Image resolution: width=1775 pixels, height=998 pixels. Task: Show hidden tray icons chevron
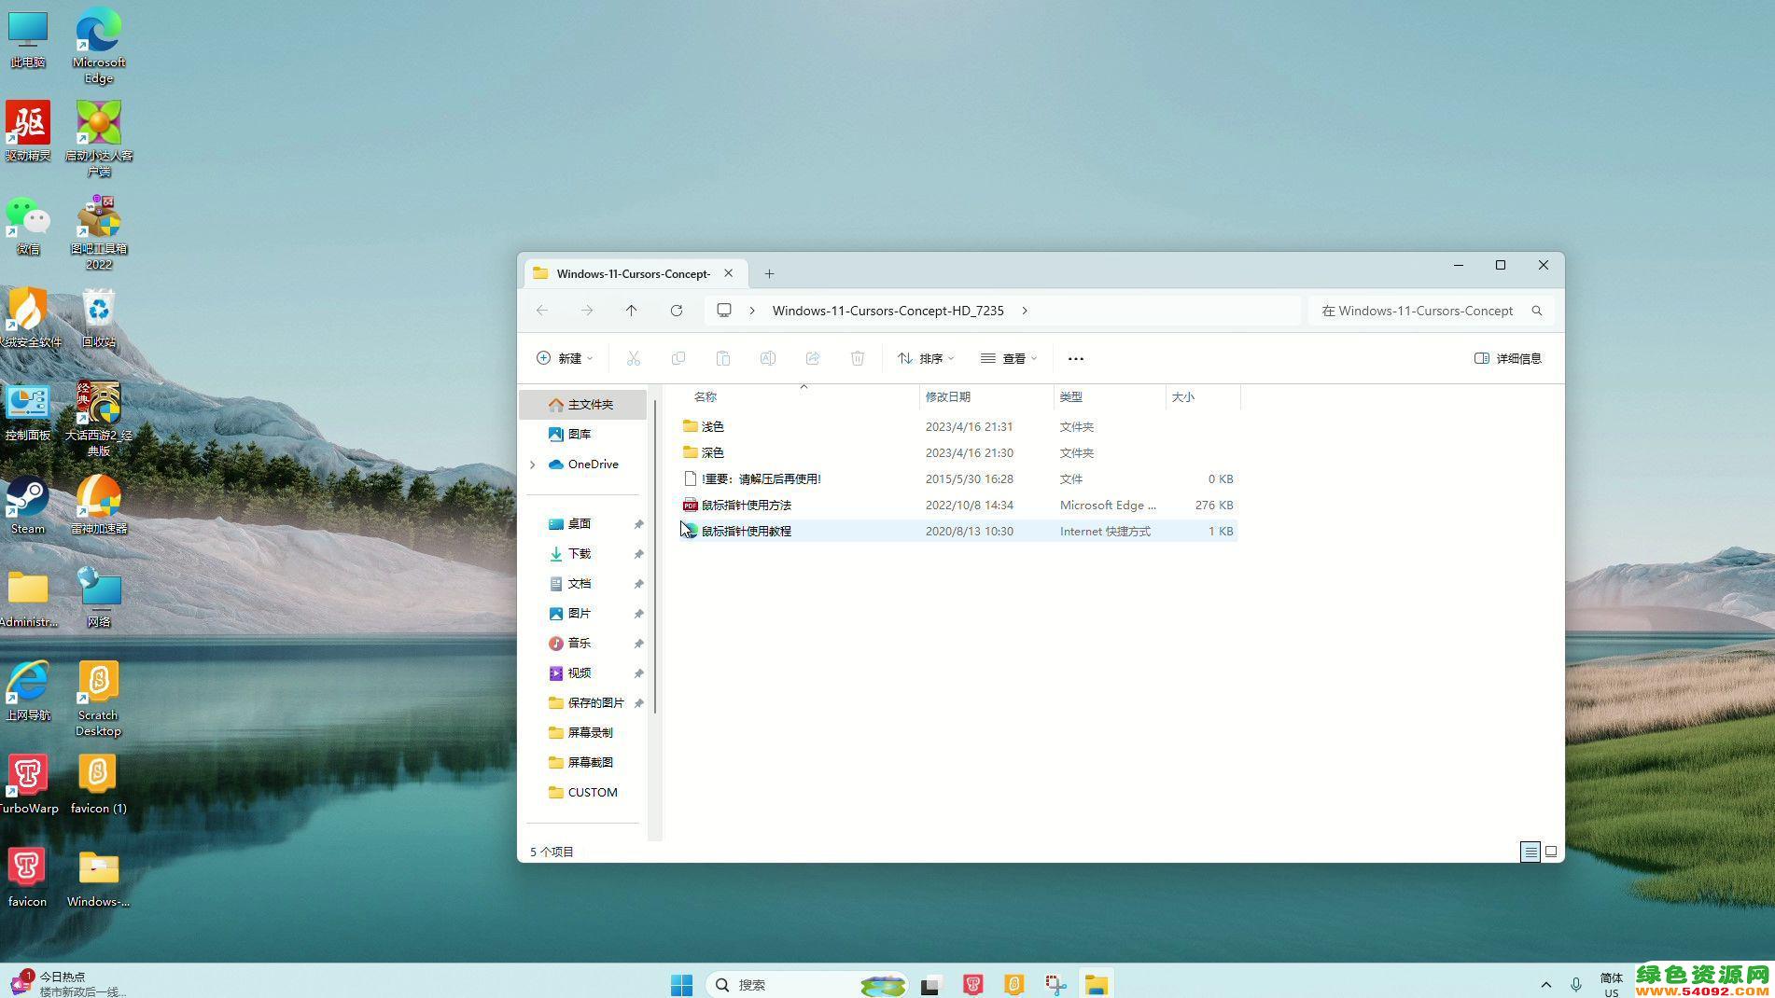pos(1545,984)
